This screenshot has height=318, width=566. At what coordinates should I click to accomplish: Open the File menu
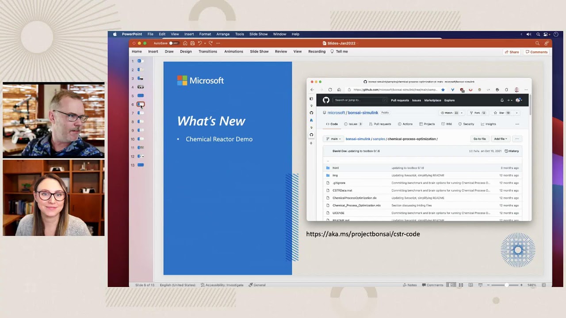150,34
